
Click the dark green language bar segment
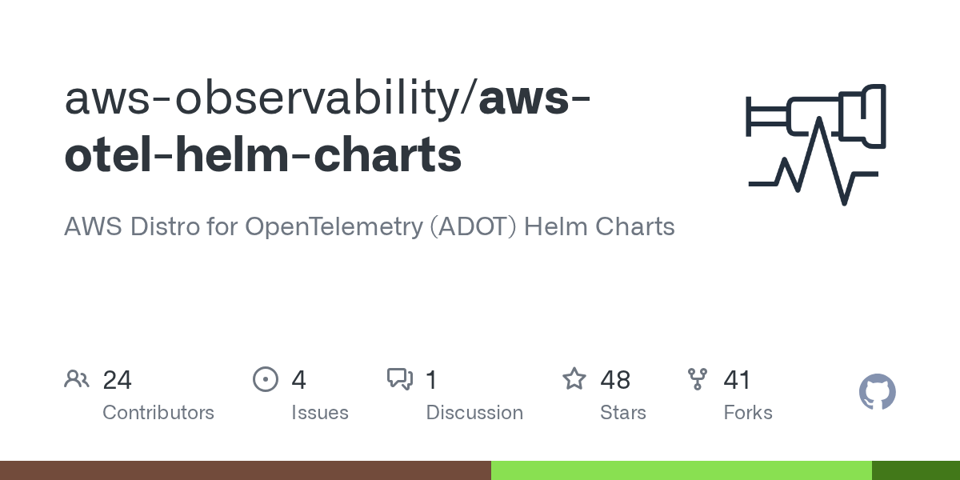(x=916, y=470)
